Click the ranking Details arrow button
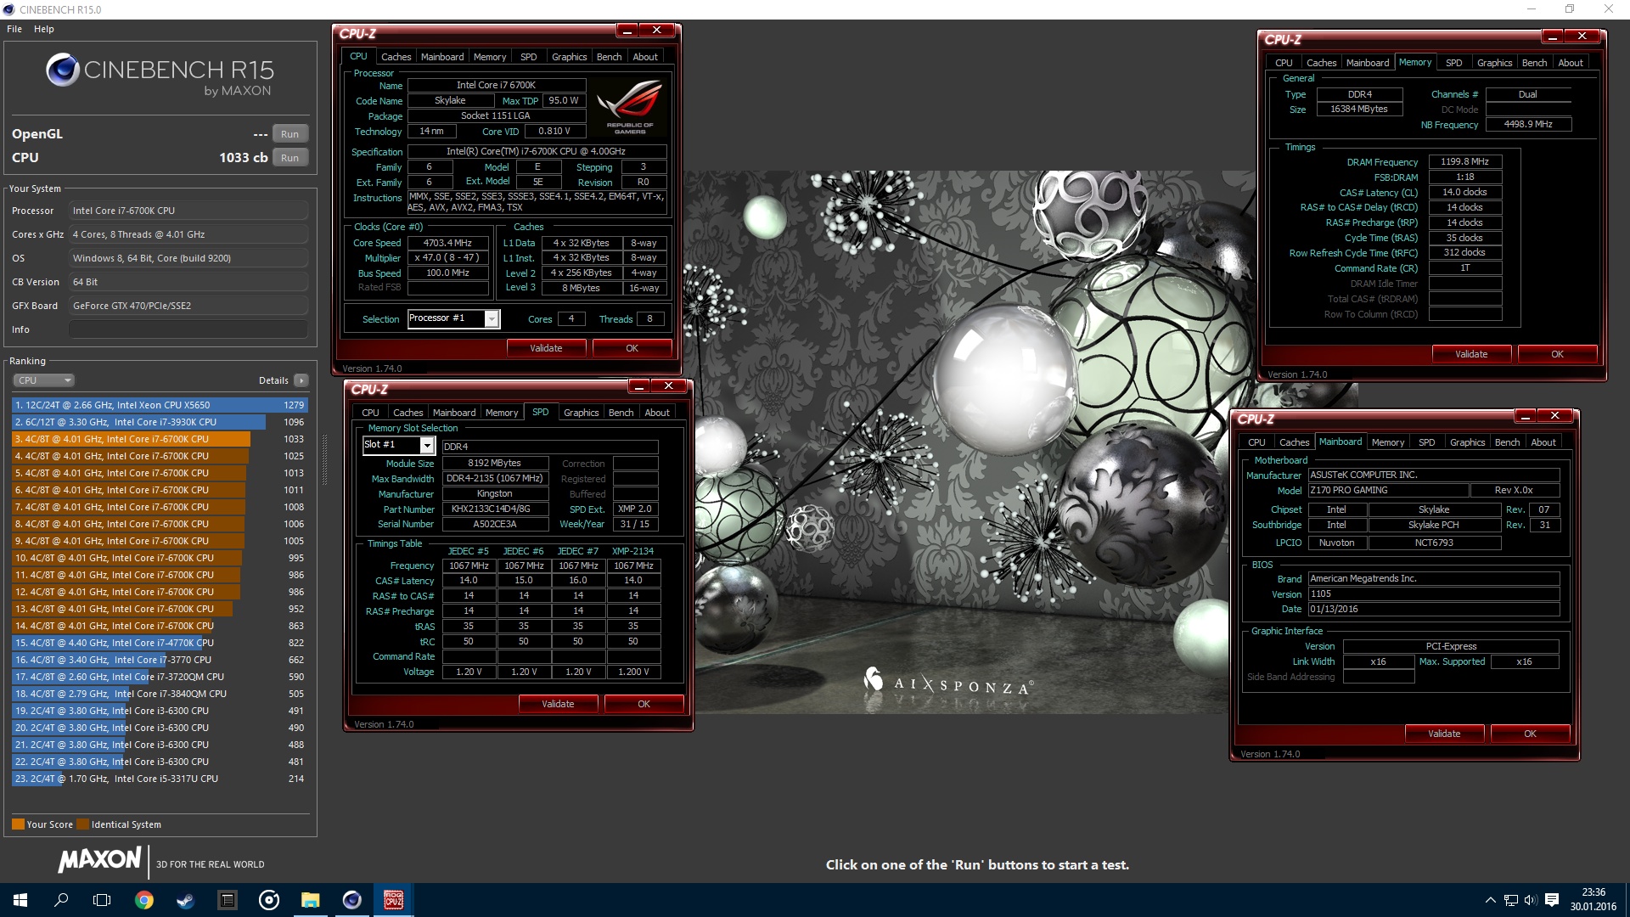This screenshot has height=917, width=1630. point(301,380)
